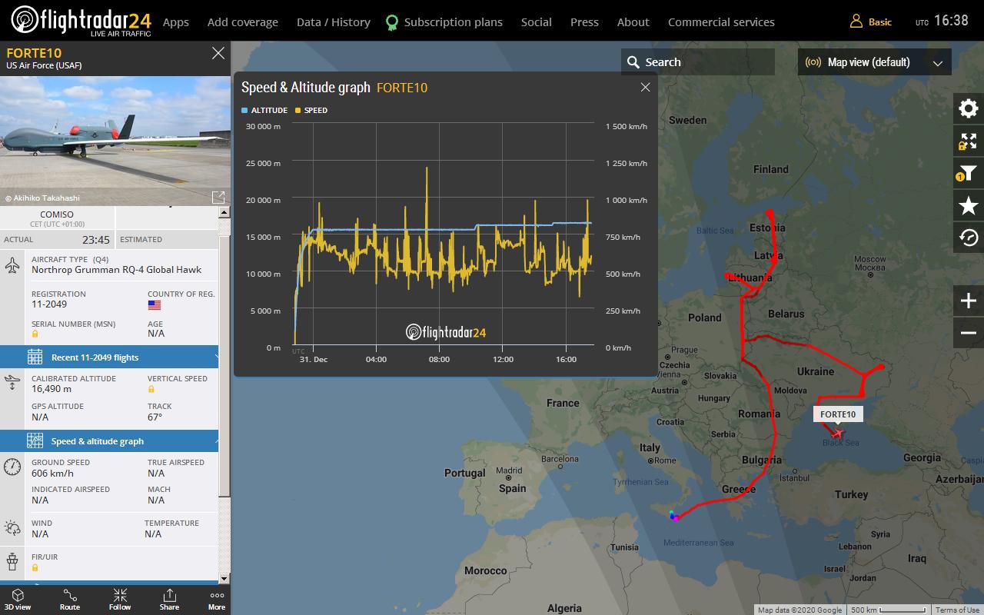984x615 pixels.
Task: Open Commercial services menu
Action: tap(721, 22)
